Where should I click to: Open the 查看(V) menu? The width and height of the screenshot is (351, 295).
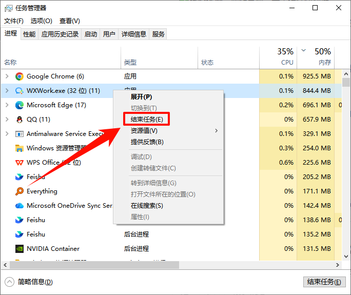point(70,21)
